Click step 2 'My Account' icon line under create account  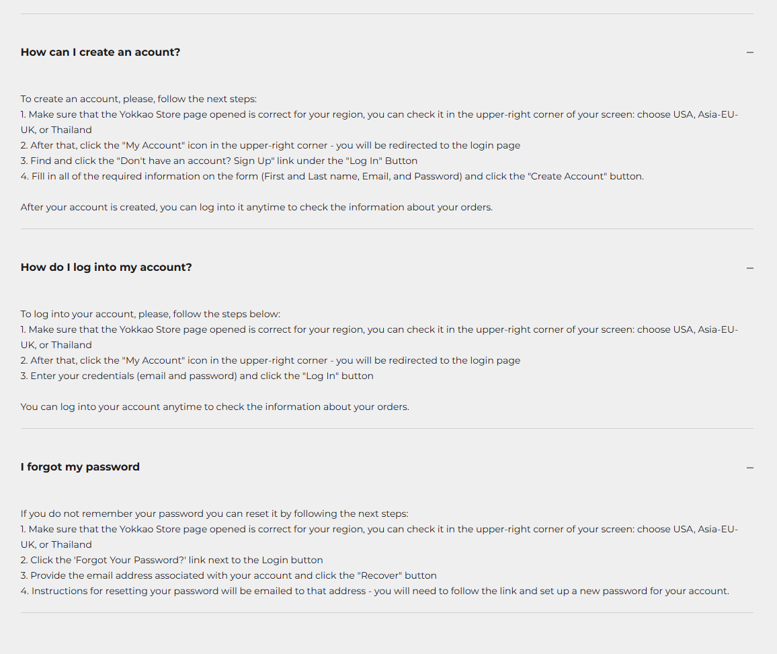270,145
